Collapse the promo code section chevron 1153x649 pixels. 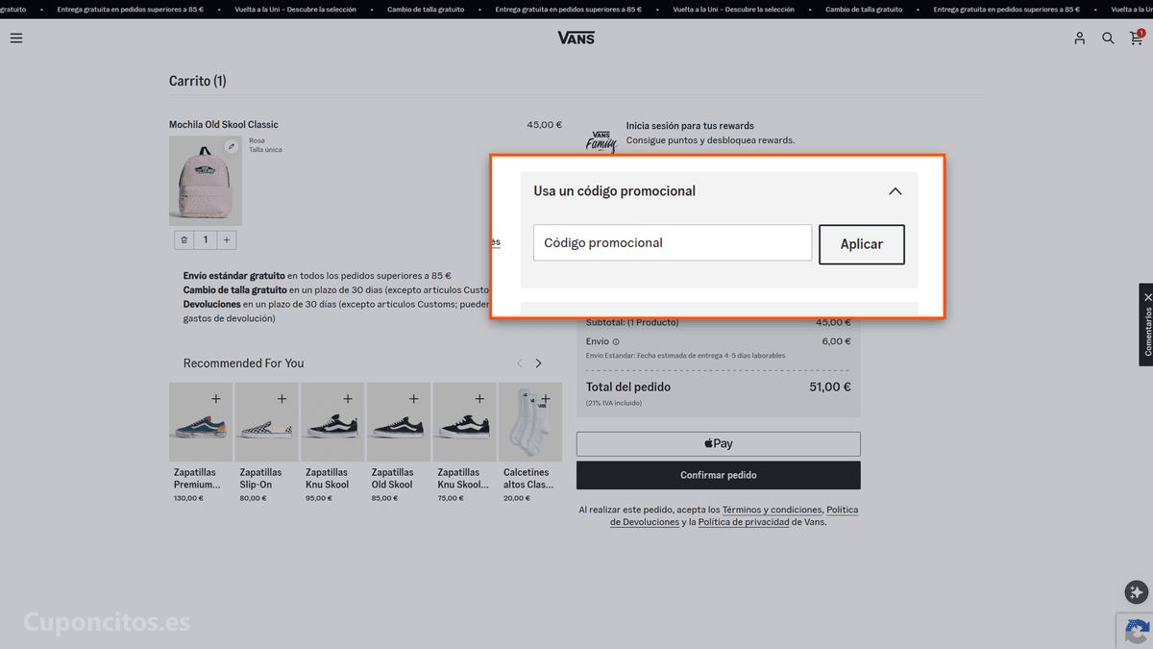point(895,191)
